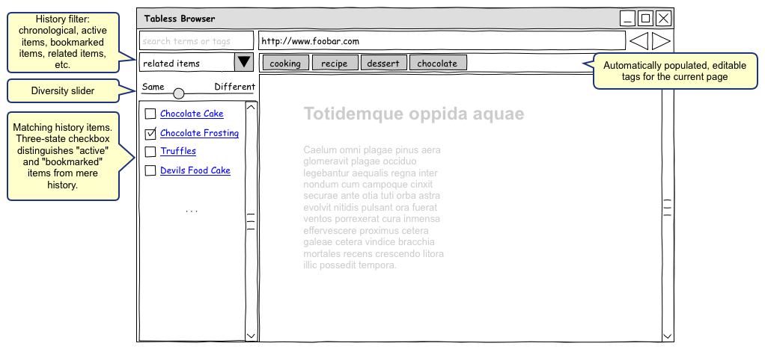This screenshot has width=765, height=349.
Task: Click the history list scroll up arrow
Action: 251,107
